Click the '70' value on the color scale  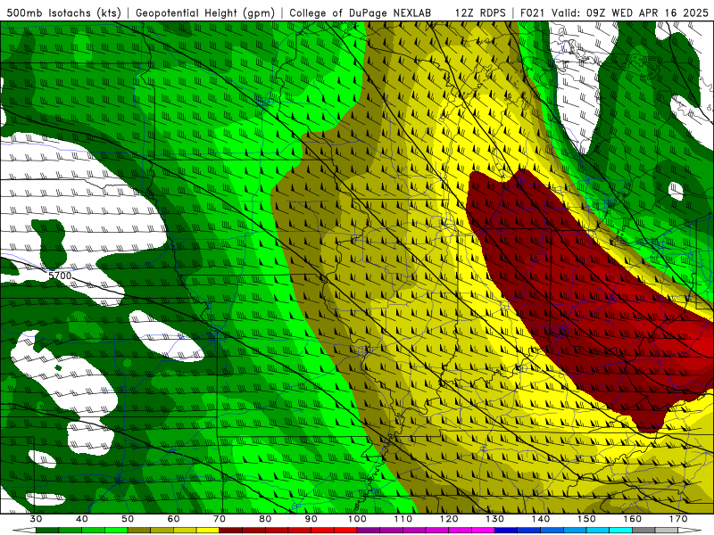(220, 519)
